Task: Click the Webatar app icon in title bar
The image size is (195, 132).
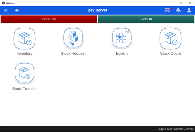Action: coord(3,3)
